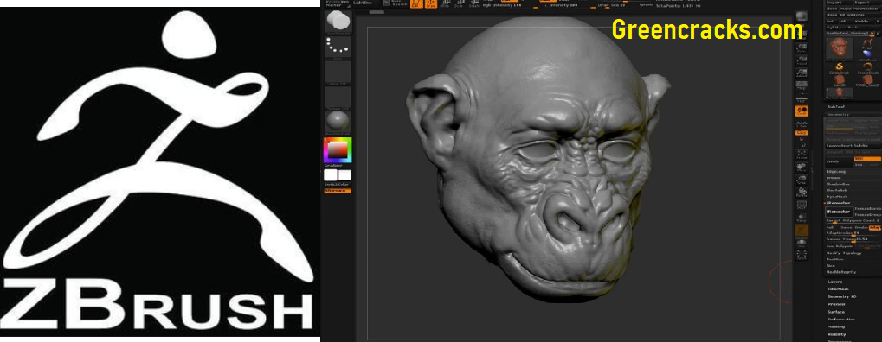Render with the BPR button

click(x=802, y=16)
